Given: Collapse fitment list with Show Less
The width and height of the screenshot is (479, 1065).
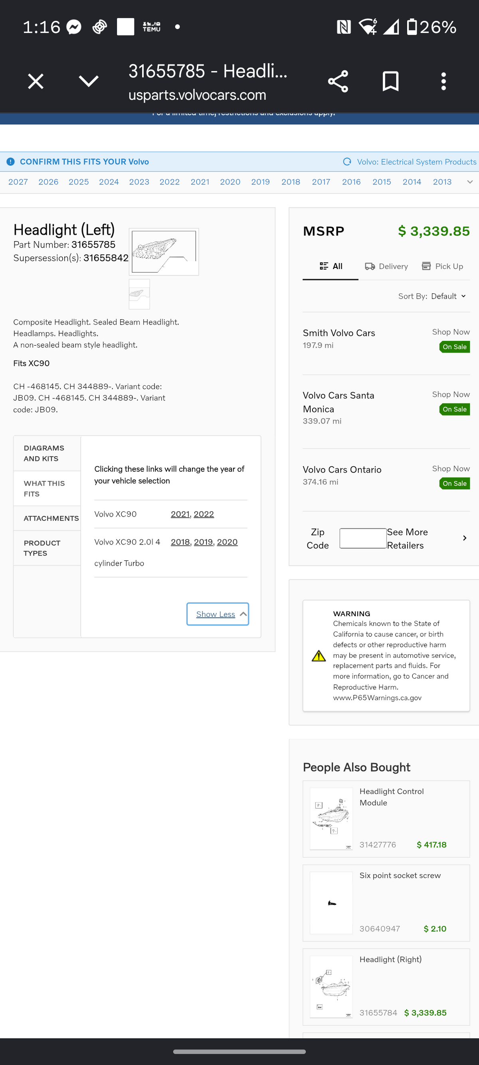Looking at the screenshot, I should 218,614.
